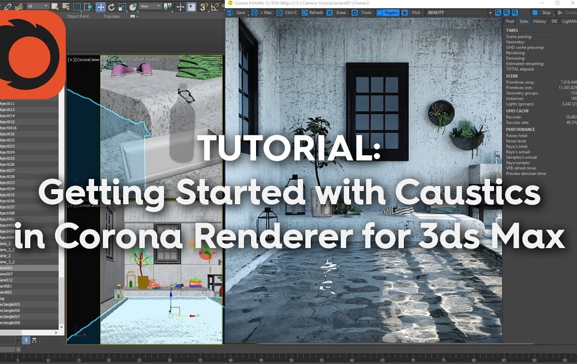Toggle the Window/Crossing selection icon
Image resolution: width=577 pixels, height=364 pixels.
[88, 7]
